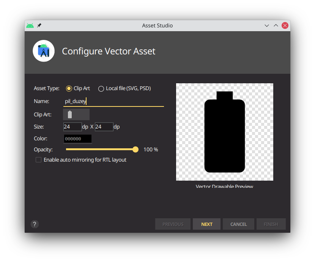315x262 pixels.
Task: Open the 000000 color picker
Action: 78,139
